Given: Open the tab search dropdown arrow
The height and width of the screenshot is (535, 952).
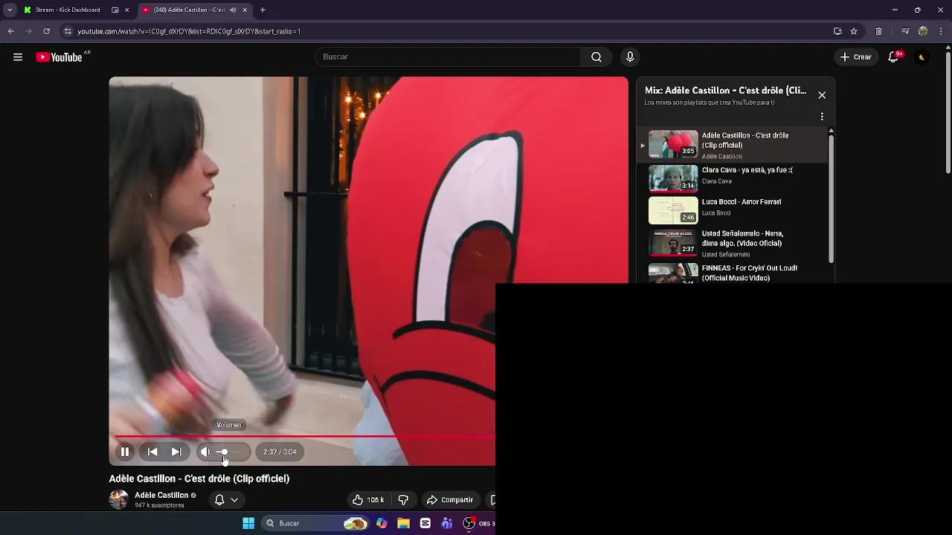Looking at the screenshot, I should coord(10,10).
